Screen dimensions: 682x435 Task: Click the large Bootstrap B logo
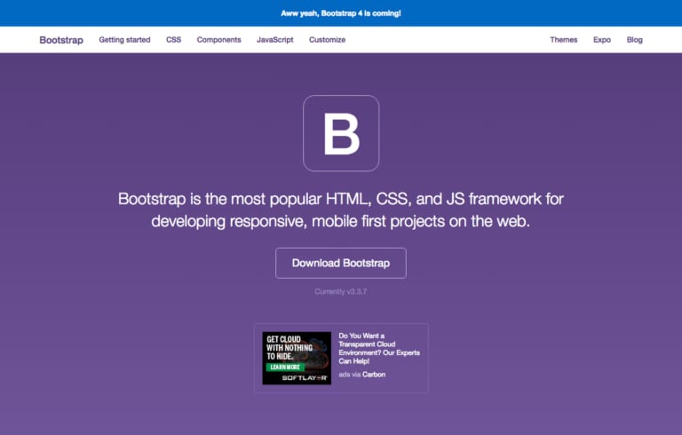point(341,133)
